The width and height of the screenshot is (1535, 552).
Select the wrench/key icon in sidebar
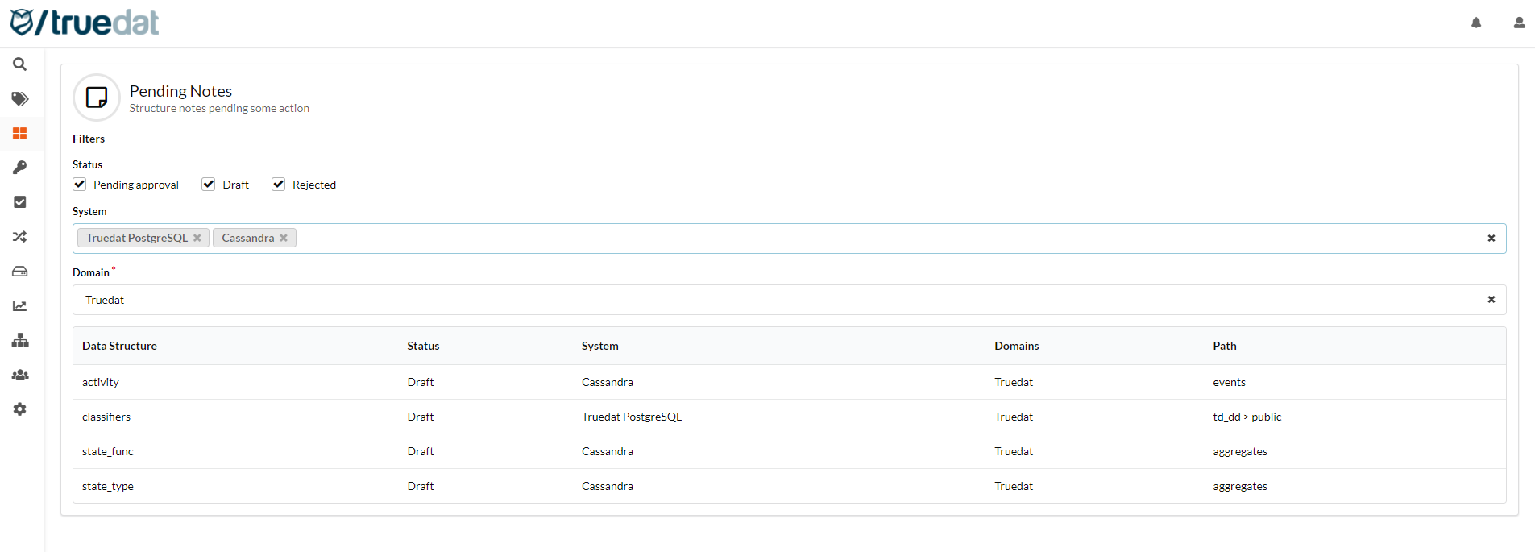tap(20, 168)
